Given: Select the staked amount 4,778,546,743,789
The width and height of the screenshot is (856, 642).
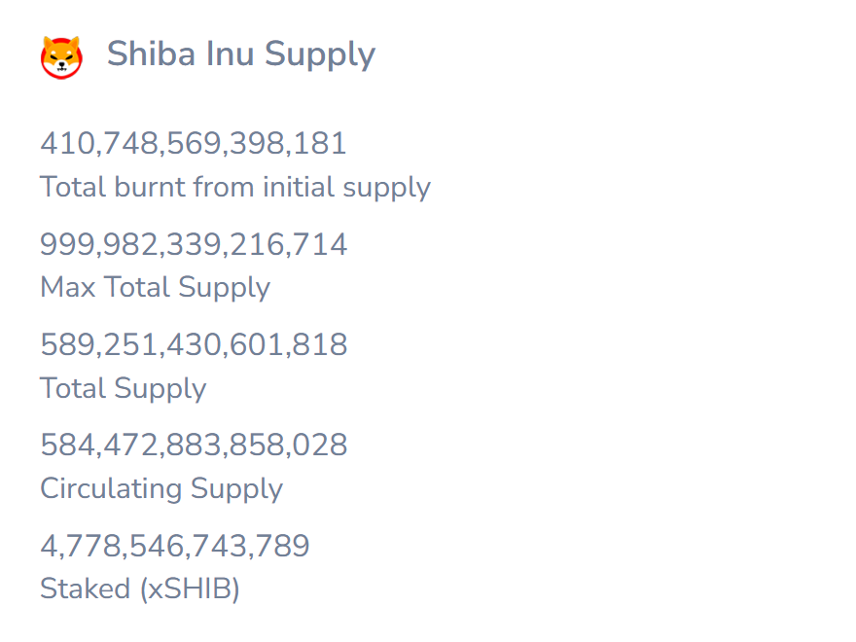Looking at the screenshot, I should point(175,546).
